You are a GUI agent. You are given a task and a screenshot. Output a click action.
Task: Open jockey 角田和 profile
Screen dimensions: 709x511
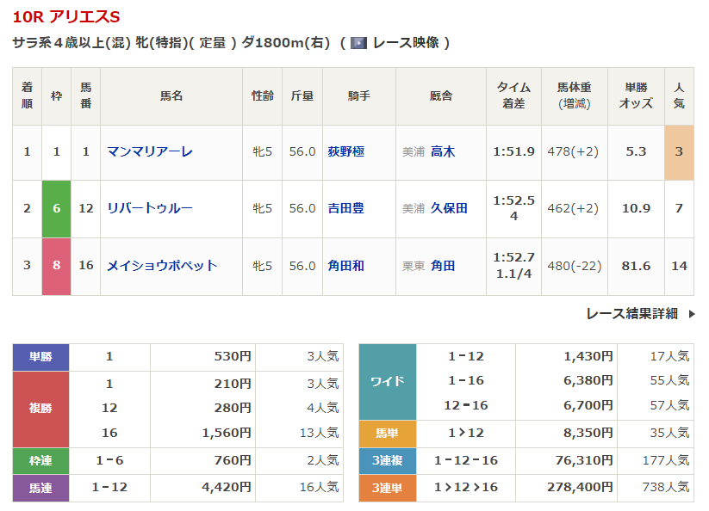coord(345,266)
